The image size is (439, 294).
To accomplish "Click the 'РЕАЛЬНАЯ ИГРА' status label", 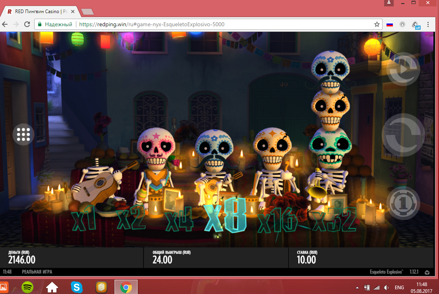I will coord(37,272).
